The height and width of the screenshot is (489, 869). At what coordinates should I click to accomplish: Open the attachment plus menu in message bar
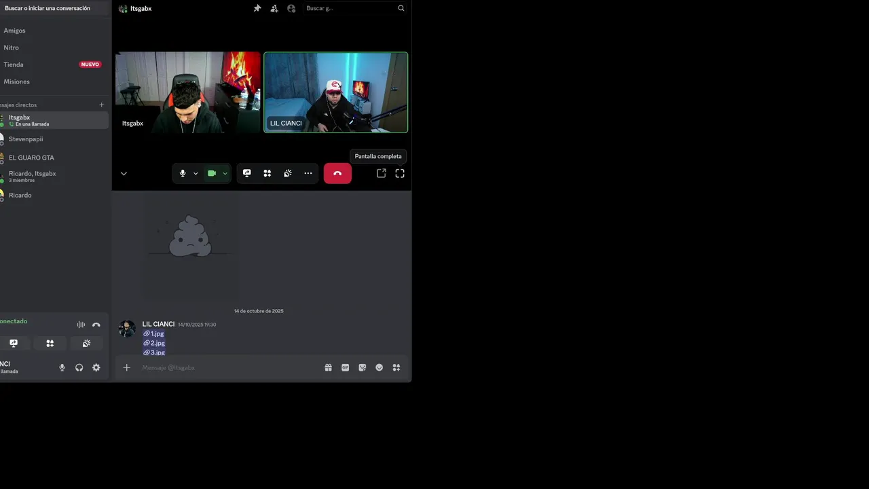126,367
